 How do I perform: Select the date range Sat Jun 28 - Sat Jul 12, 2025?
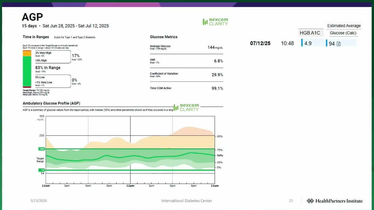[76, 26]
